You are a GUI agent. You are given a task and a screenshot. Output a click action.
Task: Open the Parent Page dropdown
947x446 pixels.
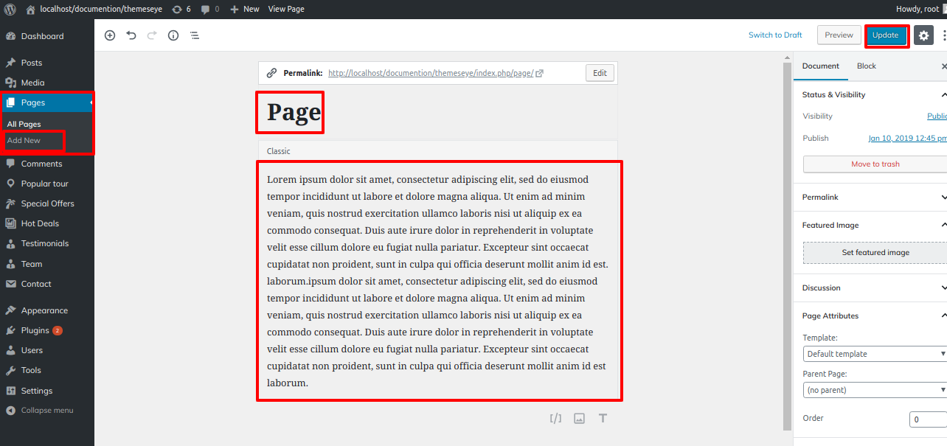point(875,389)
